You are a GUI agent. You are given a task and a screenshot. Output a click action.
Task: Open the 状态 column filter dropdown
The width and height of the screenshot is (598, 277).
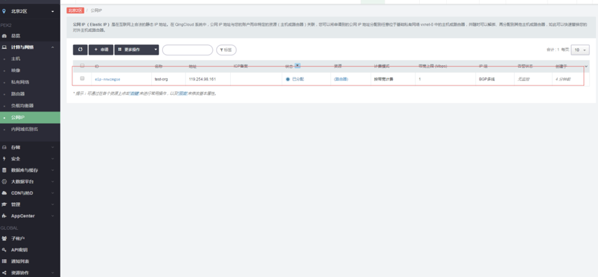point(298,66)
